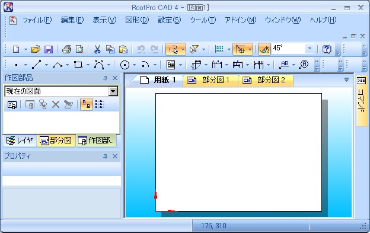Switch parts panel to list view
Screen dimensions: 370x233
coord(100,104)
